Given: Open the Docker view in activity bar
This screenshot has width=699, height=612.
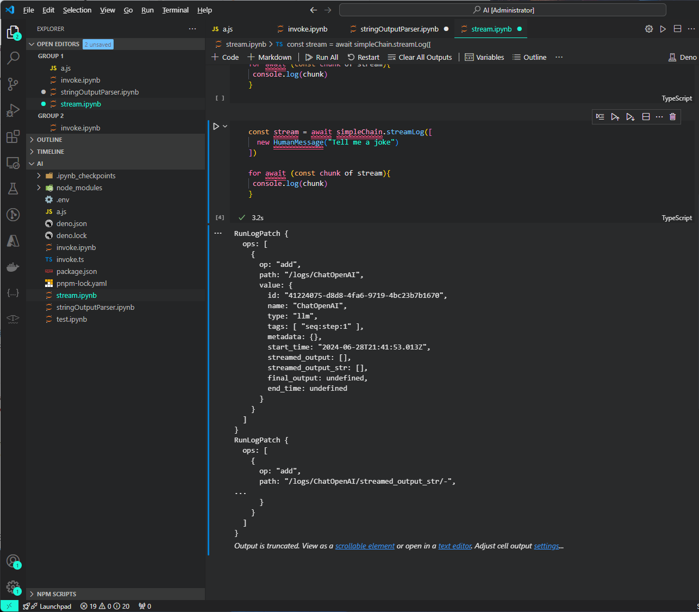Looking at the screenshot, I should click(13, 267).
